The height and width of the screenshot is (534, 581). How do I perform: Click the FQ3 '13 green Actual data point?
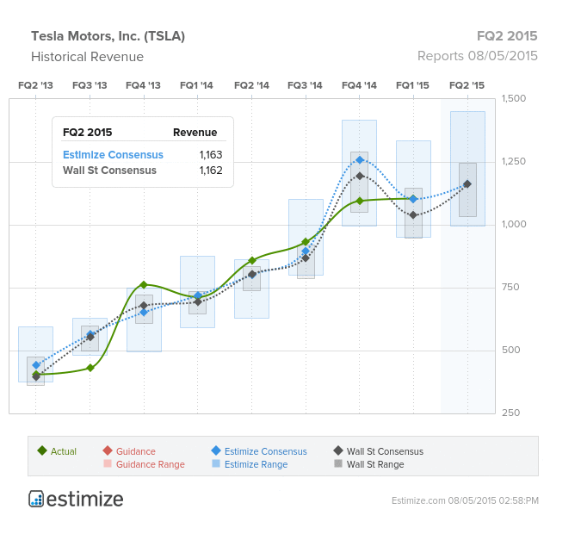pos(90,368)
